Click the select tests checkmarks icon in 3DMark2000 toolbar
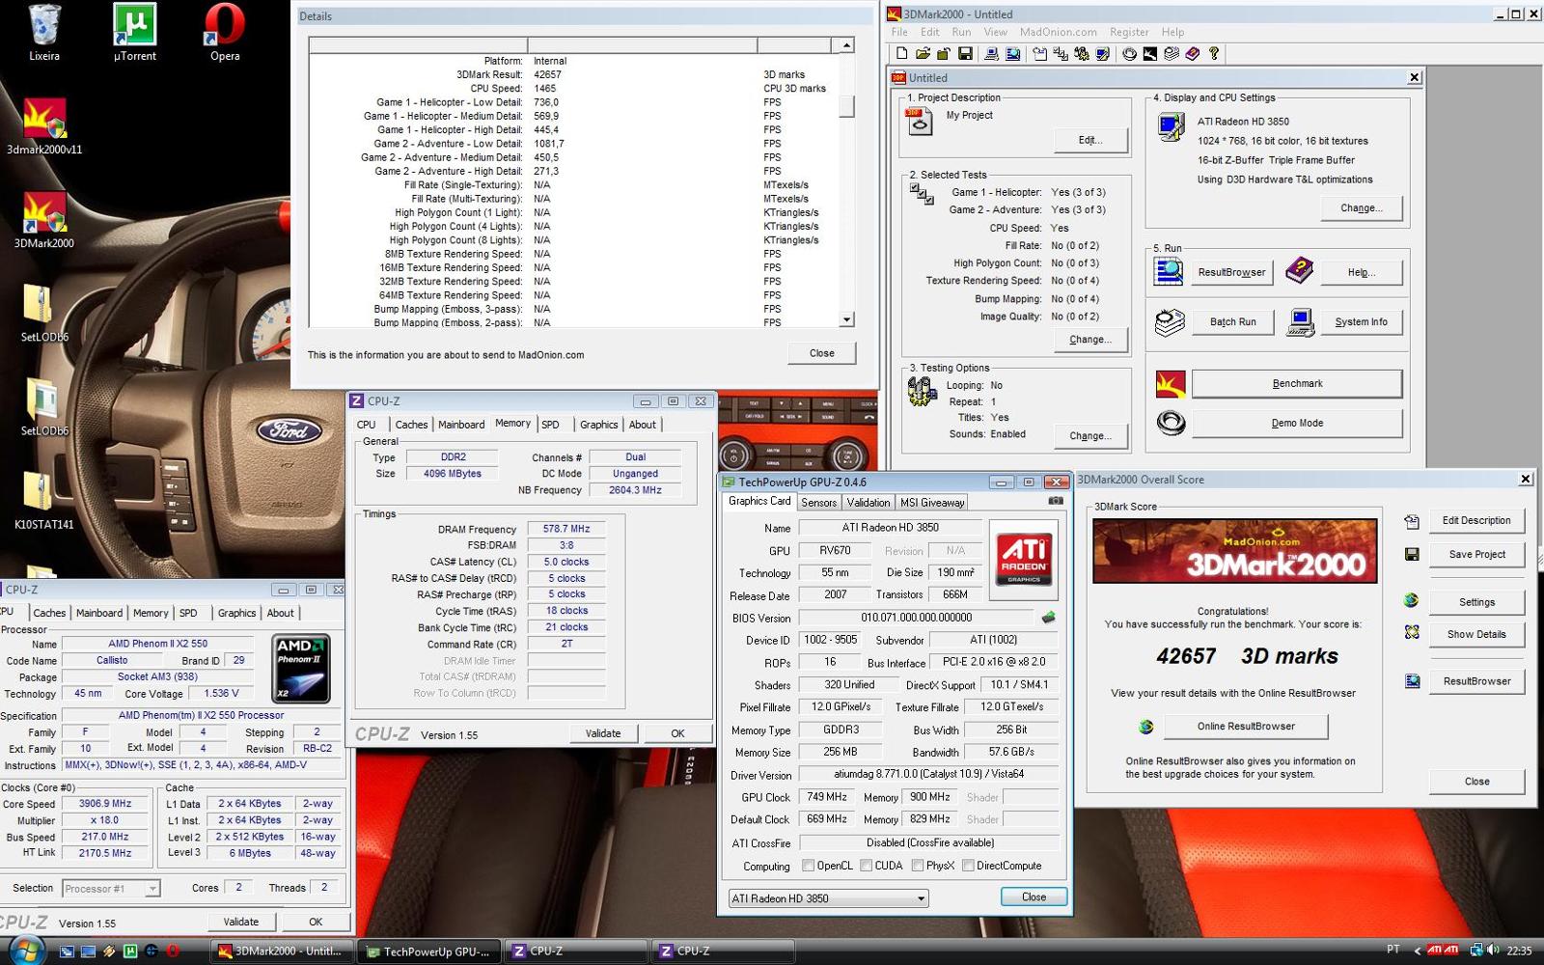The height and width of the screenshot is (965, 1544). pos(1061,54)
